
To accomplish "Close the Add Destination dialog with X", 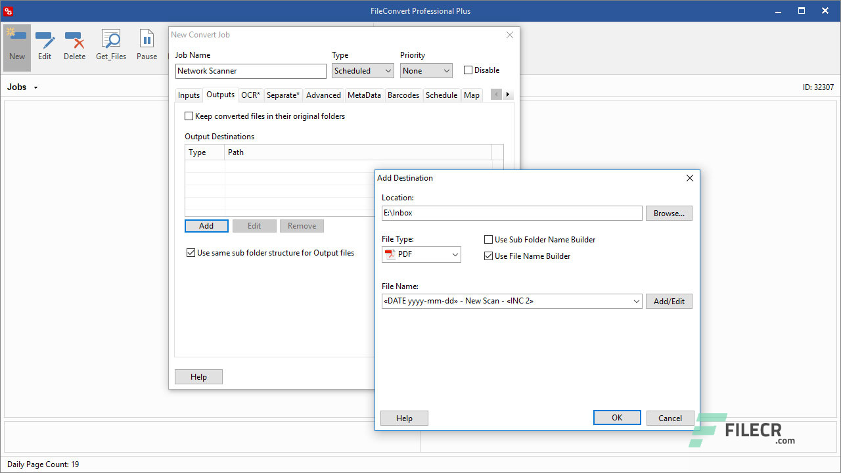I will [690, 178].
